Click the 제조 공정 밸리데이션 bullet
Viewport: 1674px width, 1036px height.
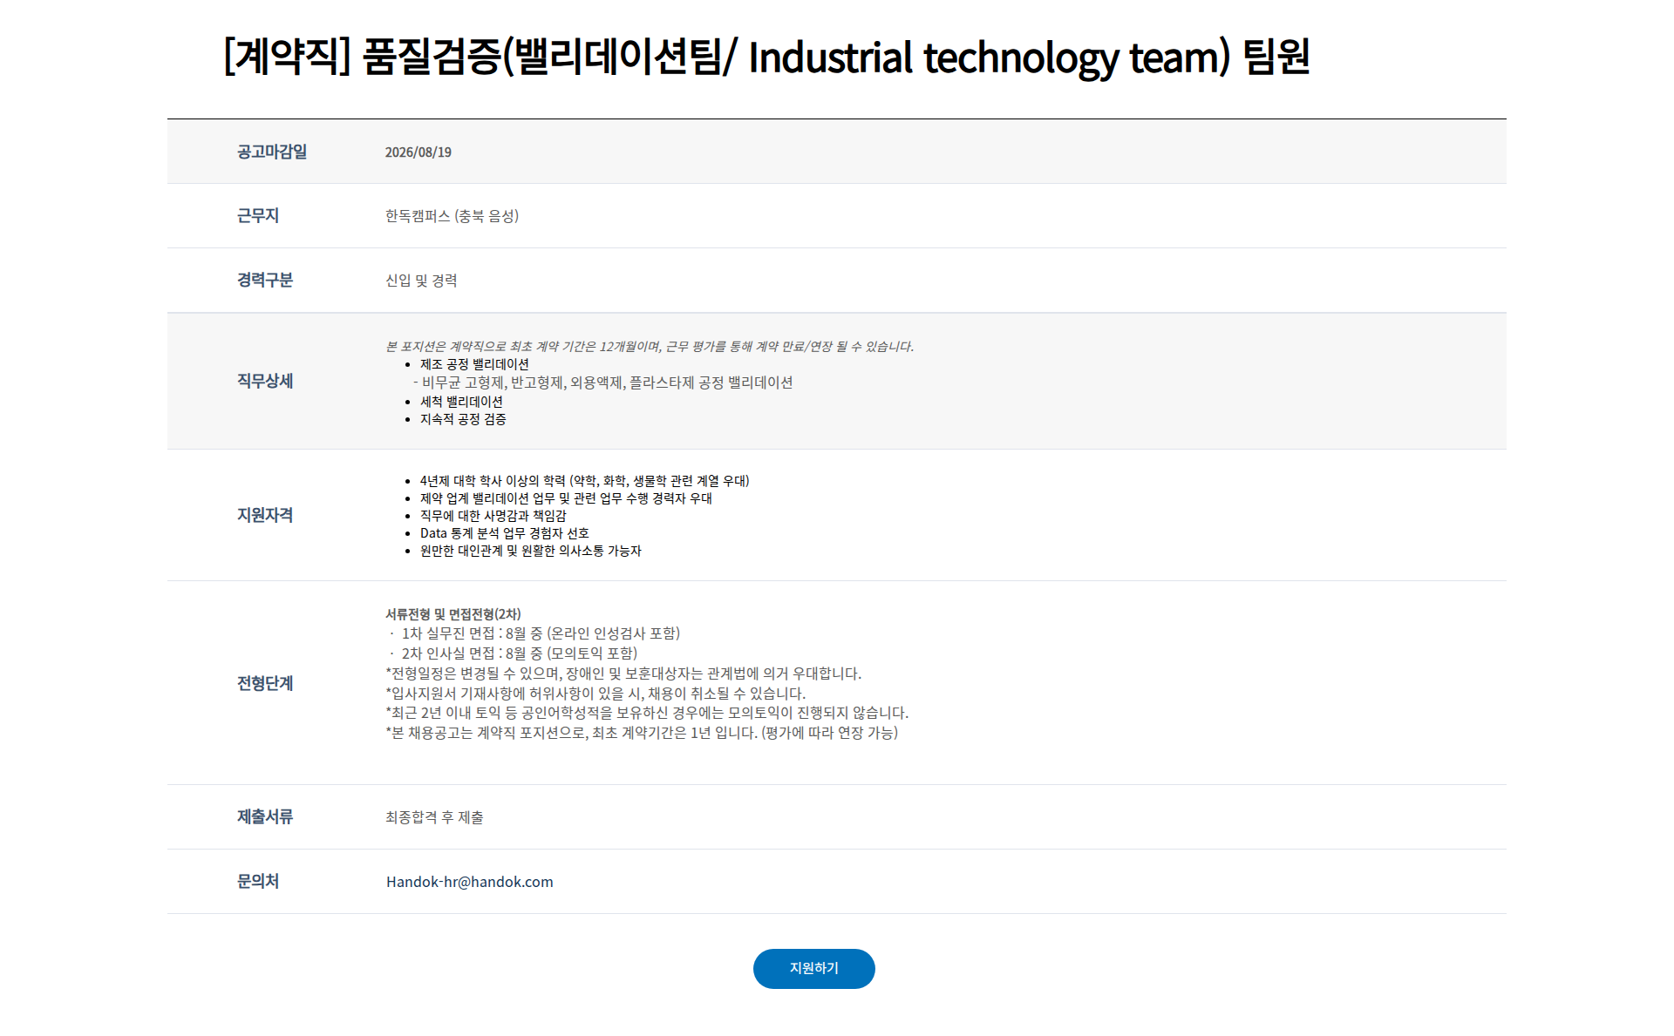474,364
